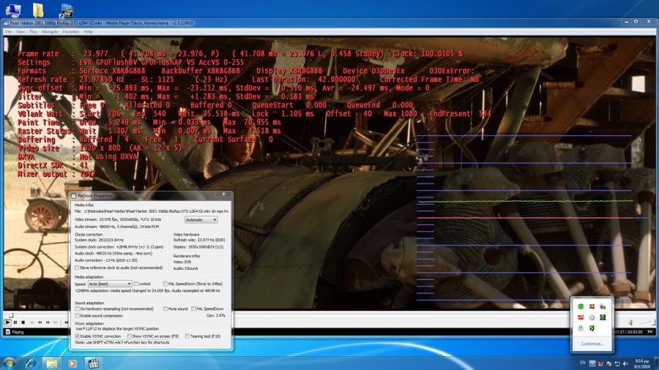The image size is (659, 370).
Task: Open the Speed Auto (best) dropdown
Action: 110,284
